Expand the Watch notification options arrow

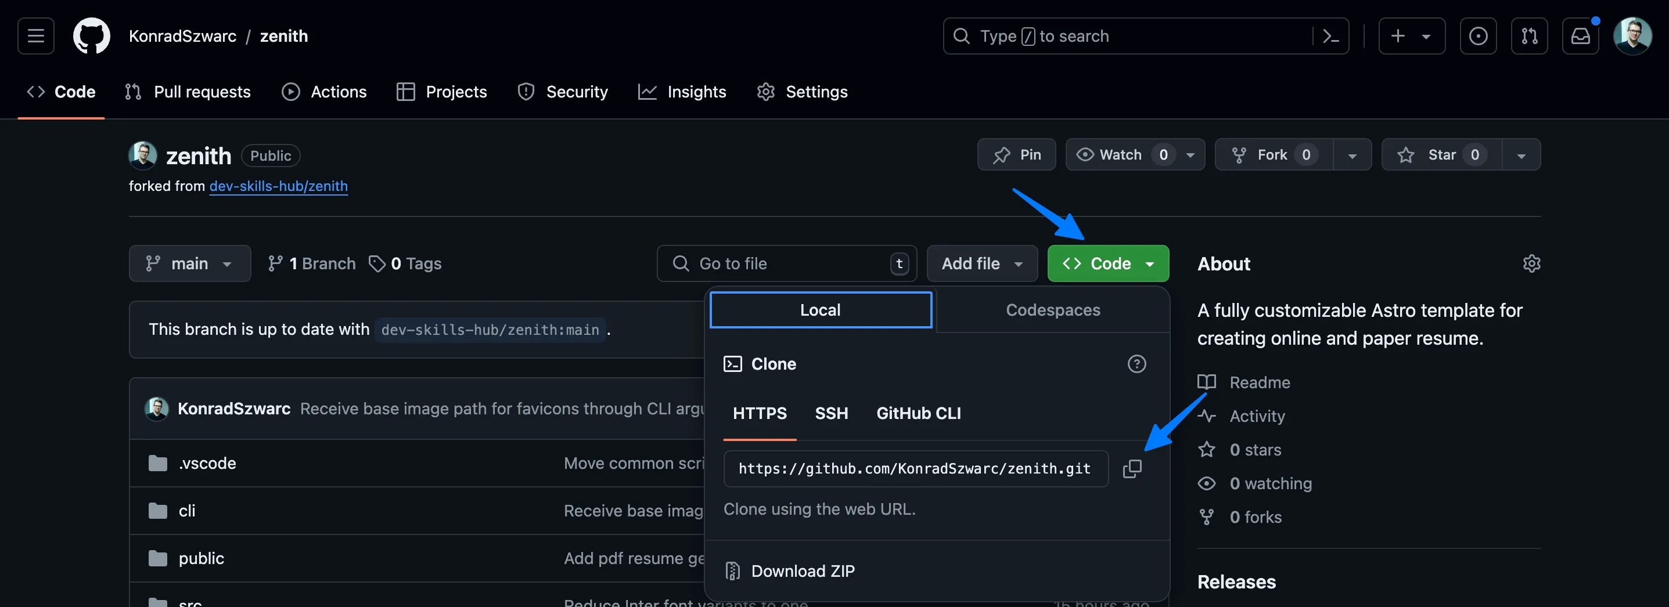point(1191,155)
